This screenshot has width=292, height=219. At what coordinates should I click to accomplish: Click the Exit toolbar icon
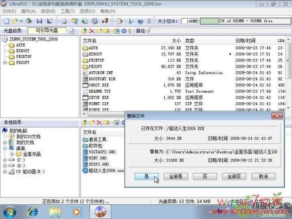point(150,21)
